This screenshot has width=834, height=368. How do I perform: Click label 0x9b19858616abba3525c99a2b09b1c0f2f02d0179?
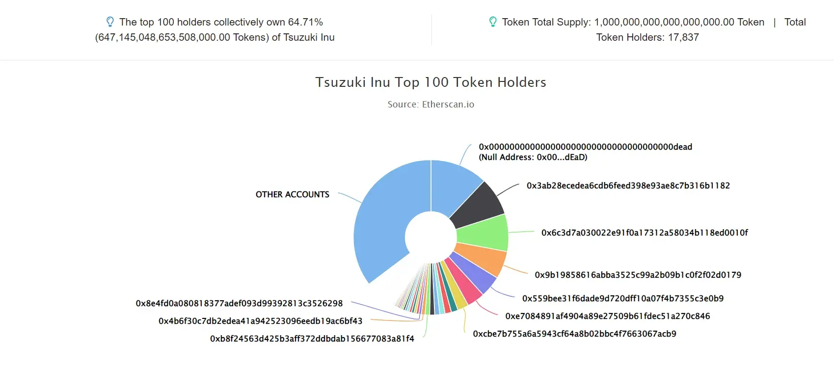[638, 275]
